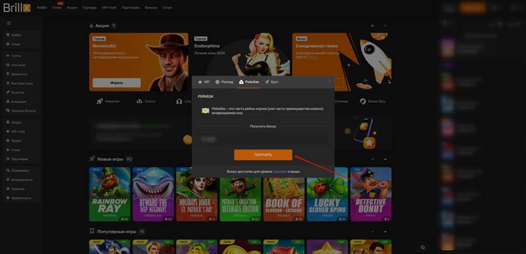The width and height of the screenshot is (526, 254).
Task: Switch to the Буст tab in dialog
Action: (272, 82)
